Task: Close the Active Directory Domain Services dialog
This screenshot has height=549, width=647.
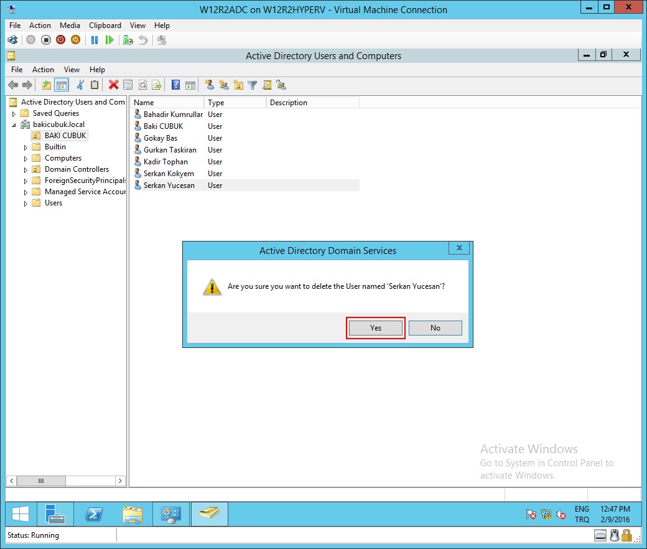Action: (459, 248)
